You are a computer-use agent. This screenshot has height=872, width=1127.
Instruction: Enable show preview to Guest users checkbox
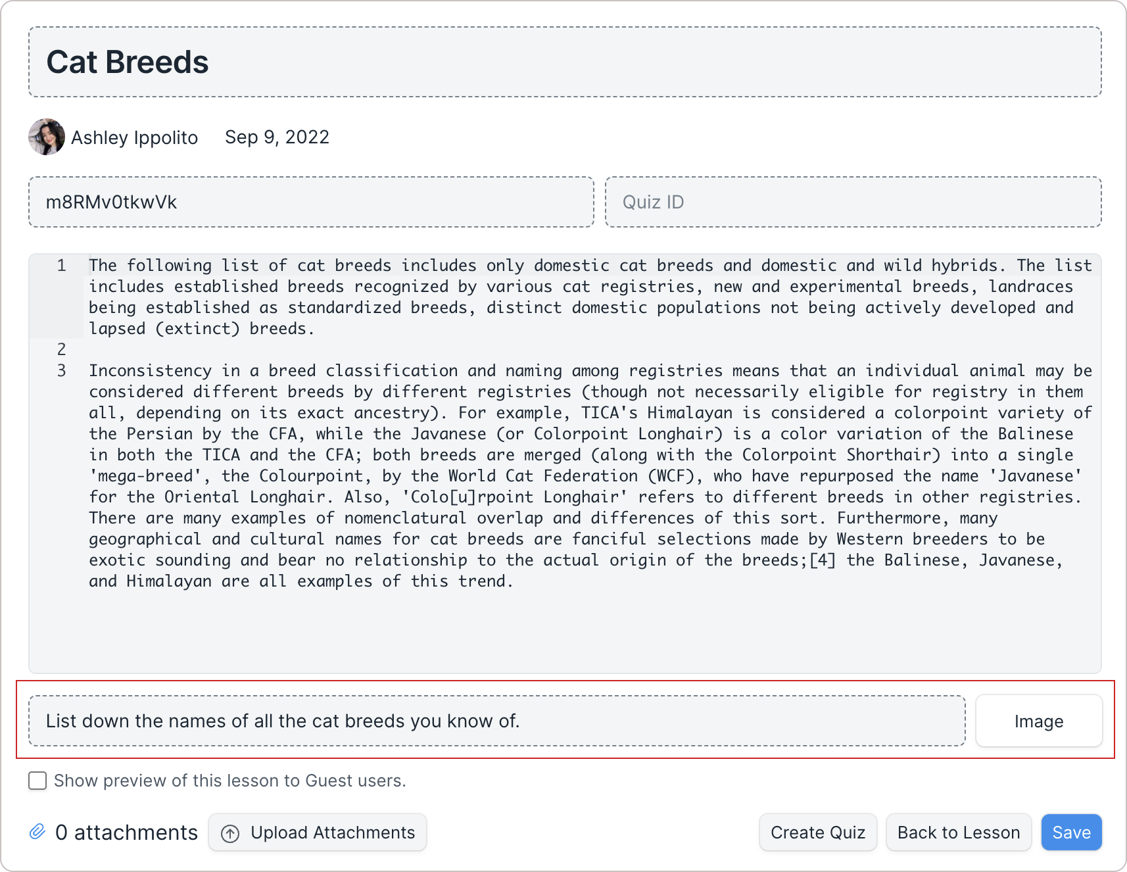pyautogui.click(x=37, y=781)
